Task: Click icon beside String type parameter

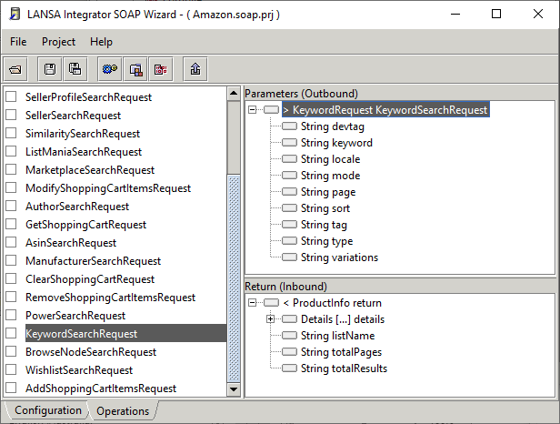Action: click(289, 241)
